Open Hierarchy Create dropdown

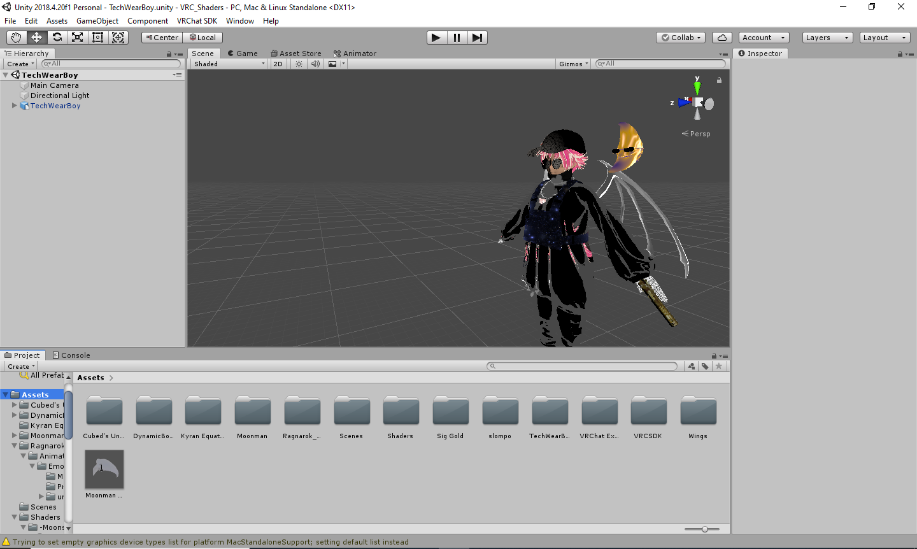[x=21, y=64]
